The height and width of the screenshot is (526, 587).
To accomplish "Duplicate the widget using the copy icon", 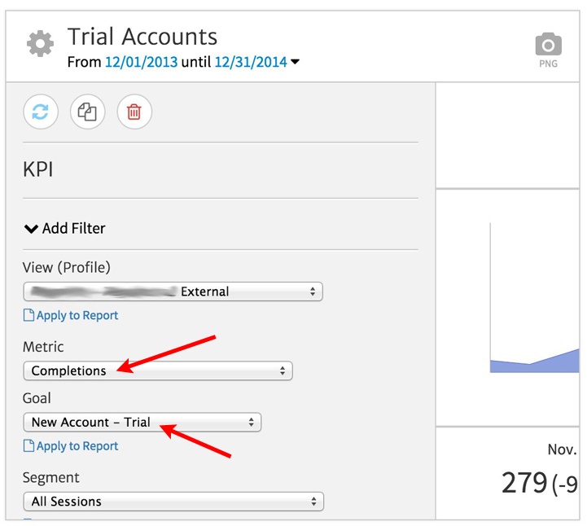I will point(87,112).
